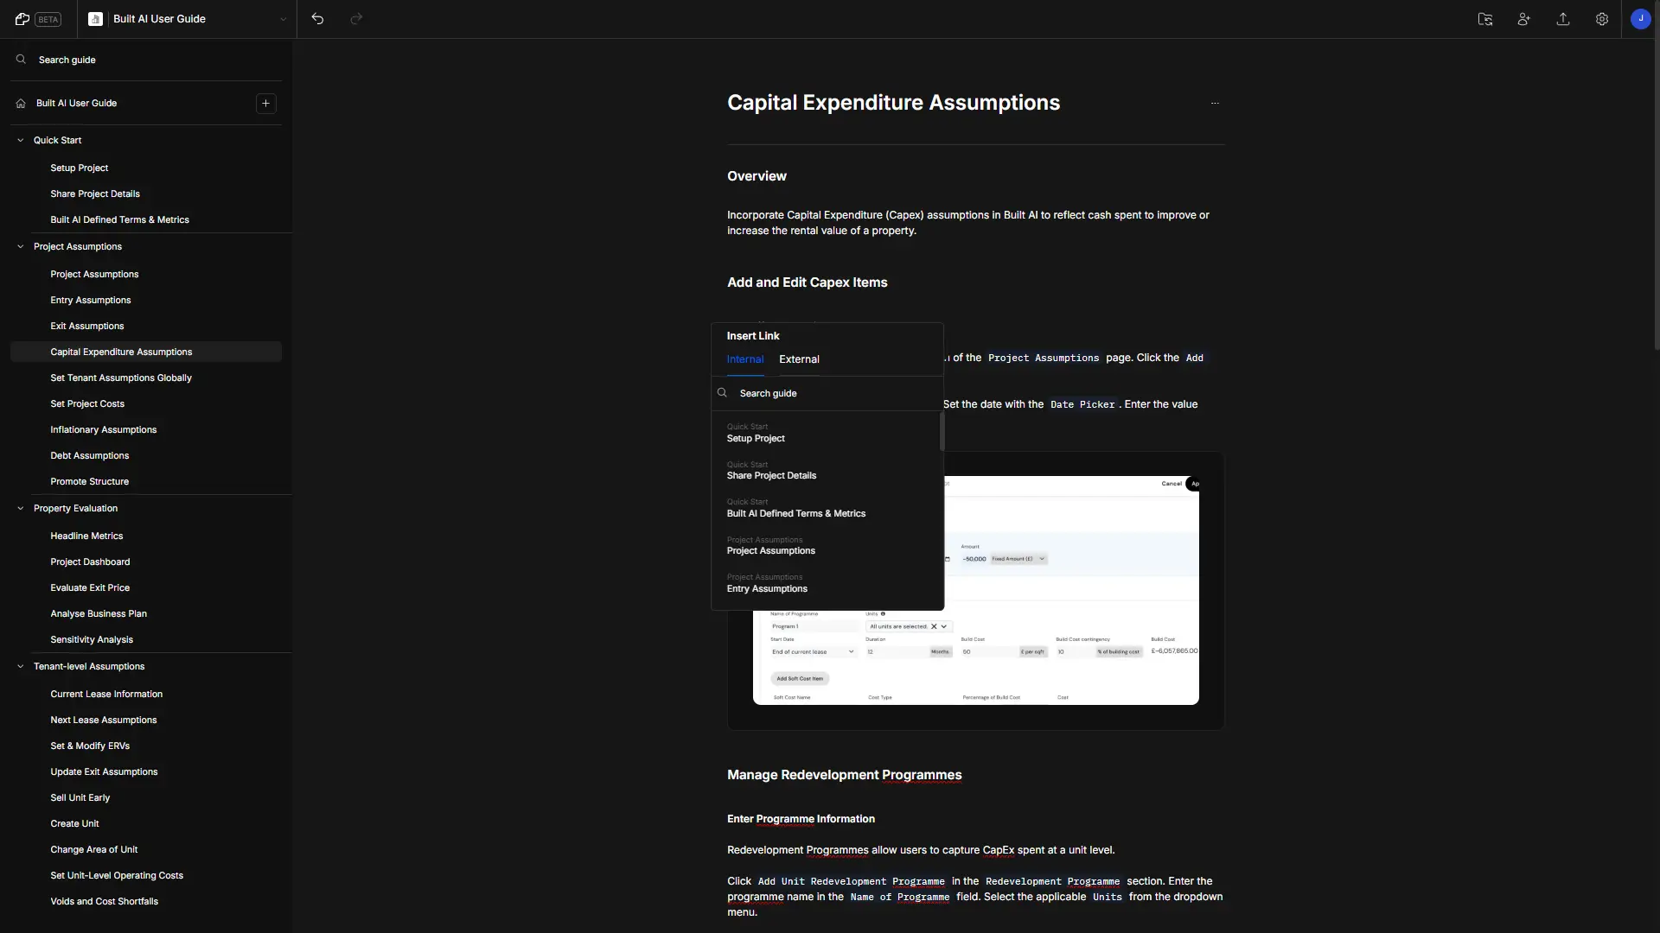Focus Search guide field in Insert Link
Screen dimensions: 1660x933
(x=827, y=393)
